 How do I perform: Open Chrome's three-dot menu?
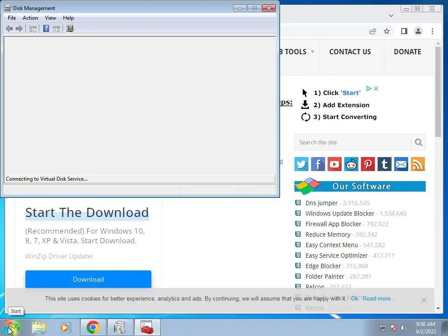(x=432, y=31)
